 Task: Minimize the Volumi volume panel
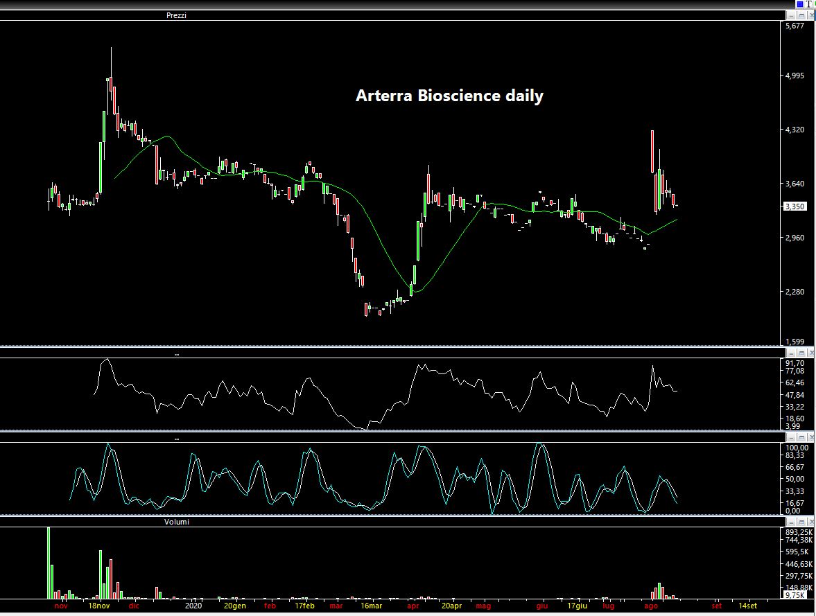791,522
